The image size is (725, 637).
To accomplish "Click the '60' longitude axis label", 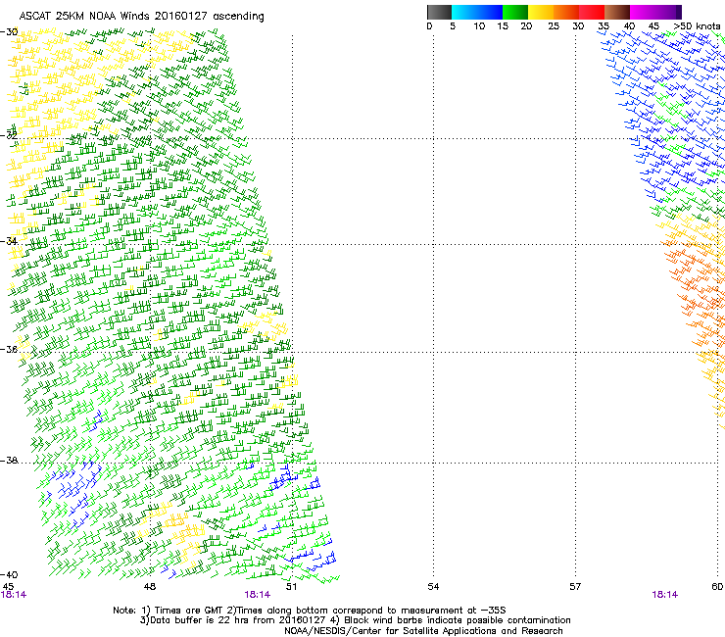I will tap(717, 587).
